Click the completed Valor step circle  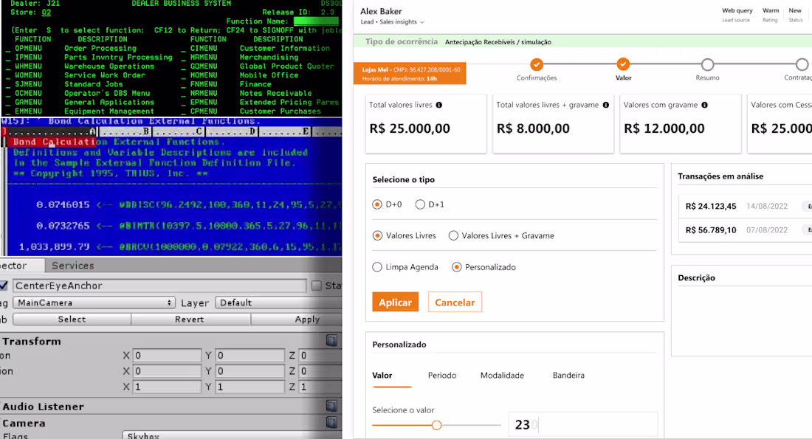pyautogui.click(x=623, y=65)
